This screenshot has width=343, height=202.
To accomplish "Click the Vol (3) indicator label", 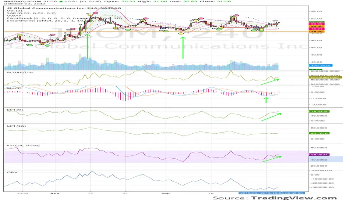I will (x=14, y=11).
